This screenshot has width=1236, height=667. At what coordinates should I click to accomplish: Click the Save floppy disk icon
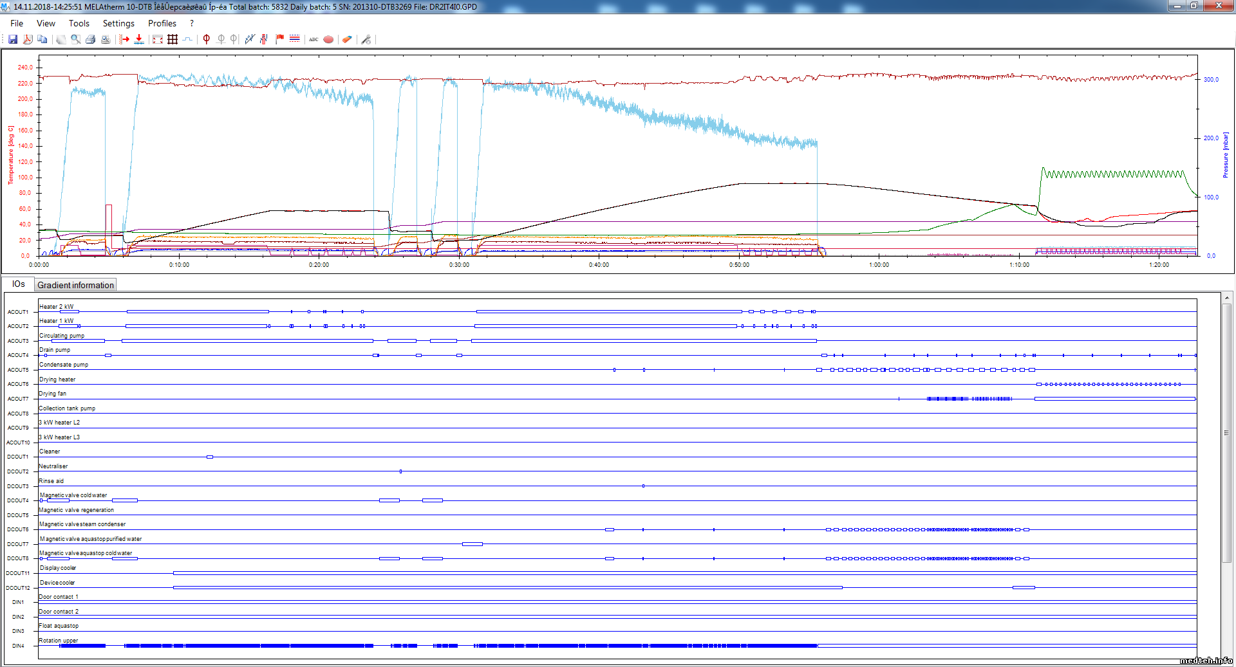[x=13, y=39]
